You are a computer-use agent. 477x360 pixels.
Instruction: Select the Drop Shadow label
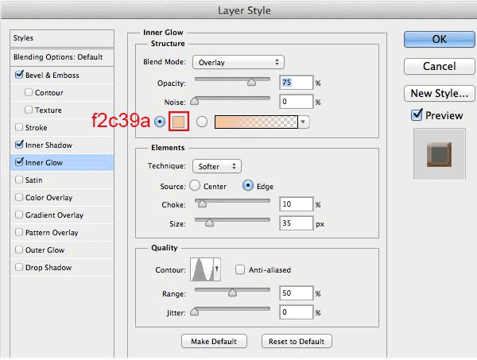[48, 268]
